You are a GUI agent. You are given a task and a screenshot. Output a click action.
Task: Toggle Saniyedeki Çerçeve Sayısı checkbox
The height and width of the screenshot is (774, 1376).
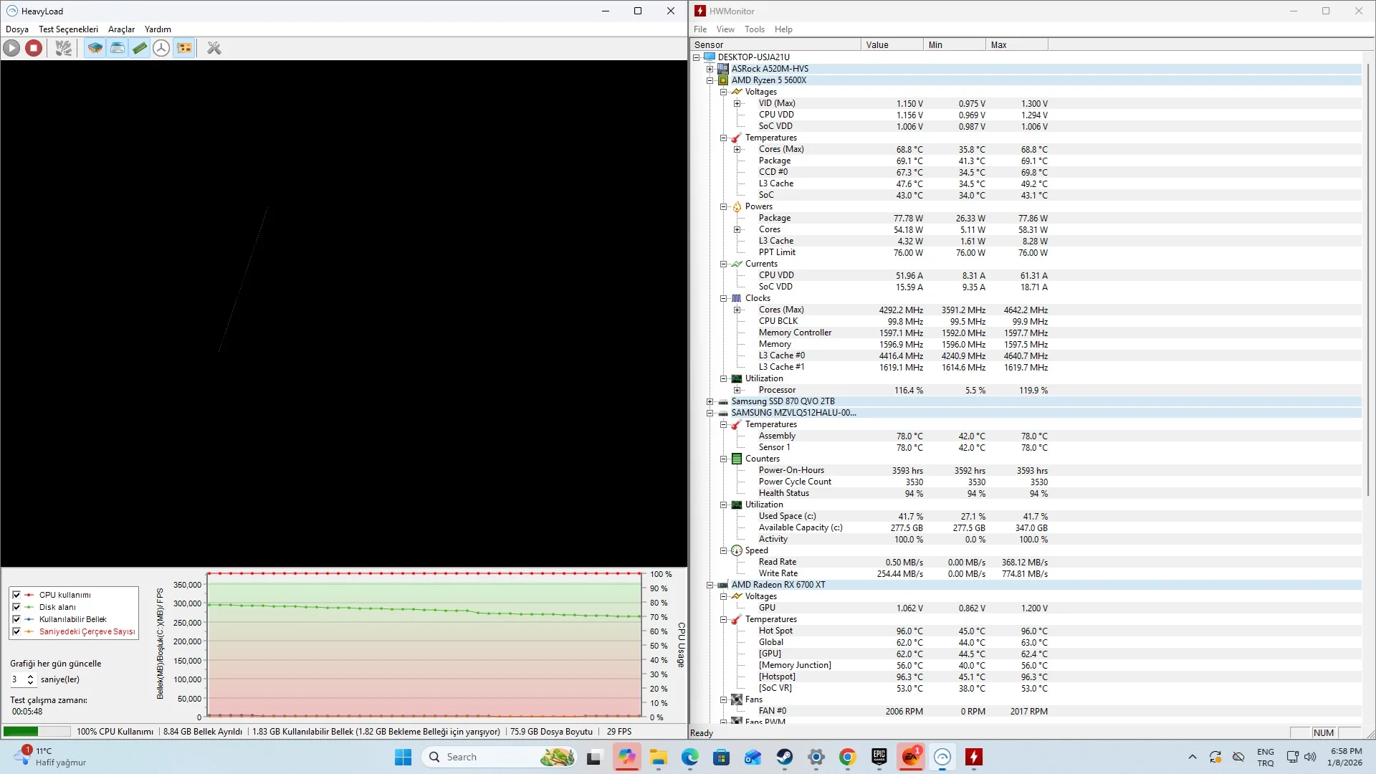[16, 631]
